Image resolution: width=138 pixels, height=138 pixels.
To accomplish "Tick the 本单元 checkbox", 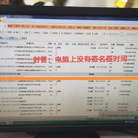I will click(x=32, y=33).
